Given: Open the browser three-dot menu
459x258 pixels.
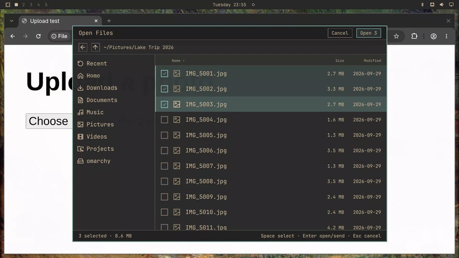Looking at the screenshot, I should pyautogui.click(x=446, y=36).
